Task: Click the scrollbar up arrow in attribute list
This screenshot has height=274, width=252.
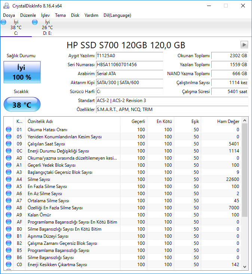Action: 245,120
